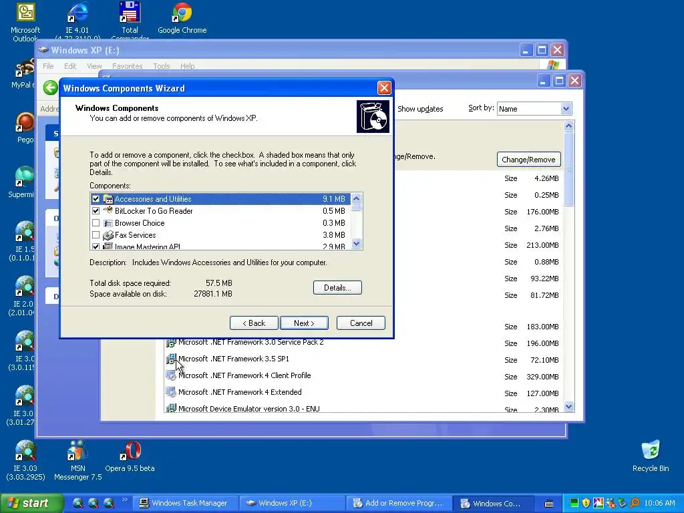This screenshot has width=684, height=513.
Task: Open Total Commander desktop shortcut
Action: [x=130, y=21]
